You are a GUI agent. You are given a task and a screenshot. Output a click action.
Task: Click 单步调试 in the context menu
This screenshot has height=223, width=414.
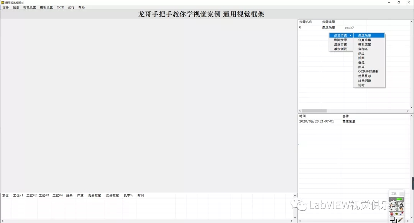tap(340, 49)
